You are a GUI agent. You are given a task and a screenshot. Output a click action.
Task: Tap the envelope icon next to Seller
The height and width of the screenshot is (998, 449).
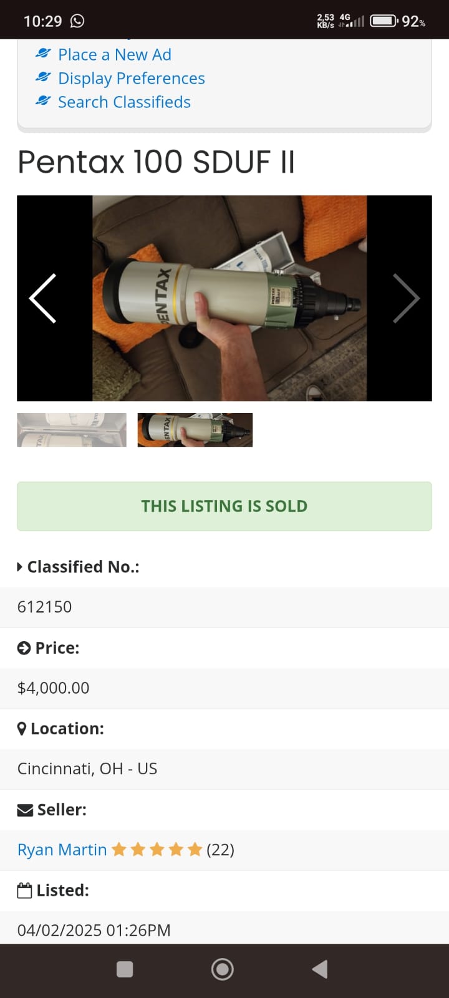click(x=25, y=810)
